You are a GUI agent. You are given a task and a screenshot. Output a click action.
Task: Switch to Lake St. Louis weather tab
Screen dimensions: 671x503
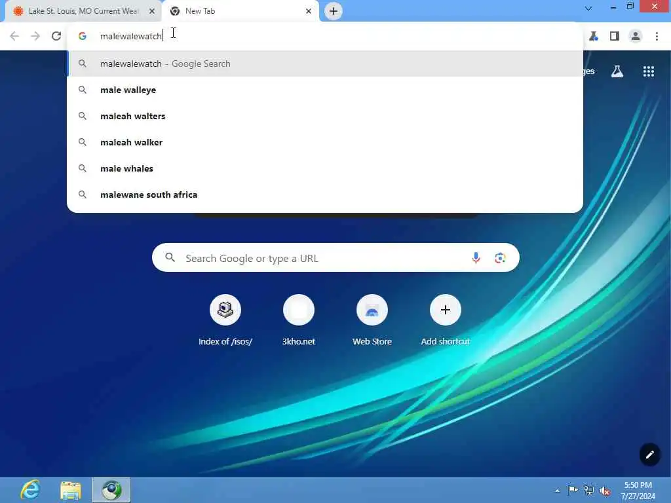pos(83,11)
